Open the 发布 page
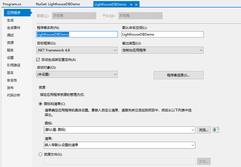Viewport: 241px width, 167px height. pos(10,88)
